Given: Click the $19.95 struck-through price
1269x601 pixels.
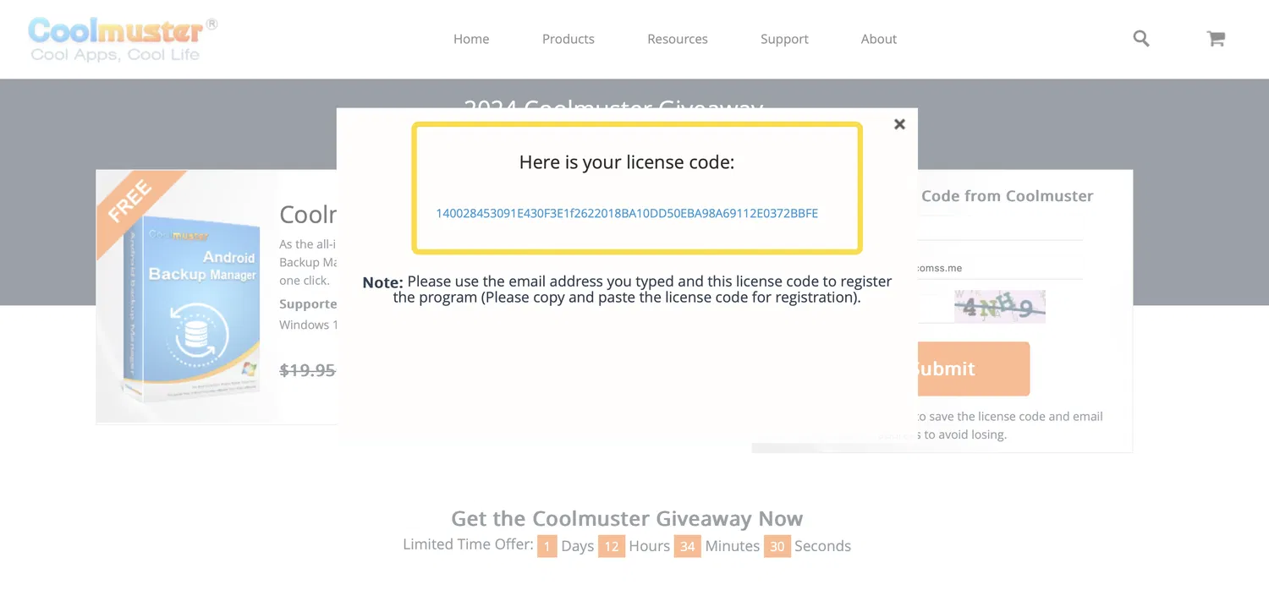Looking at the screenshot, I should [x=308, y=370].
